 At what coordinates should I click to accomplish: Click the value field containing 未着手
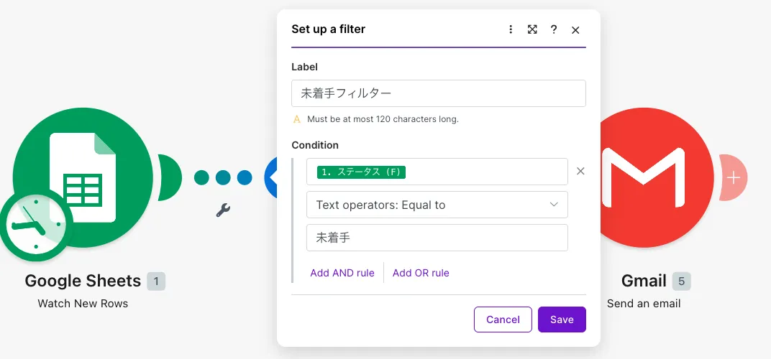click(437, 238)
